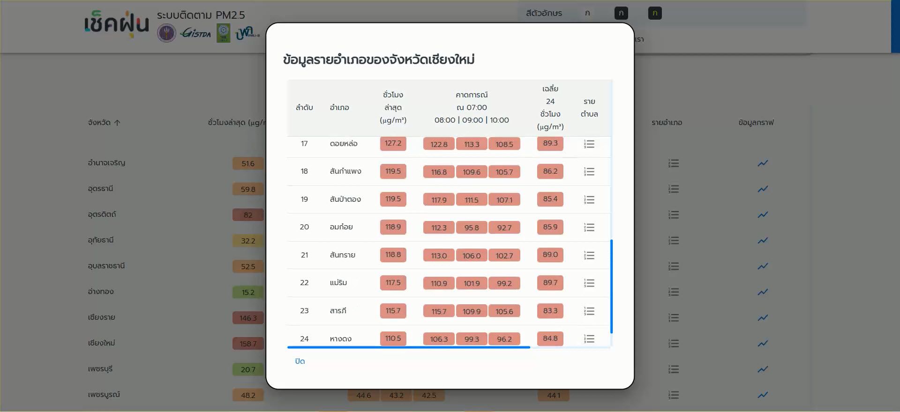900x412 pixels.
Task: Select yellow-on-black font color option
Action: pos(655,13)
